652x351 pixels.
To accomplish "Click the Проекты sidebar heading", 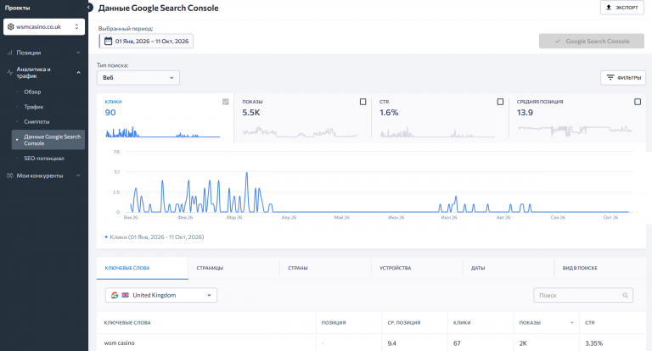I will tap(18, 8).
